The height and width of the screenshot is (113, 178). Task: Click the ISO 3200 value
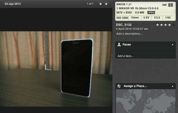122,18
